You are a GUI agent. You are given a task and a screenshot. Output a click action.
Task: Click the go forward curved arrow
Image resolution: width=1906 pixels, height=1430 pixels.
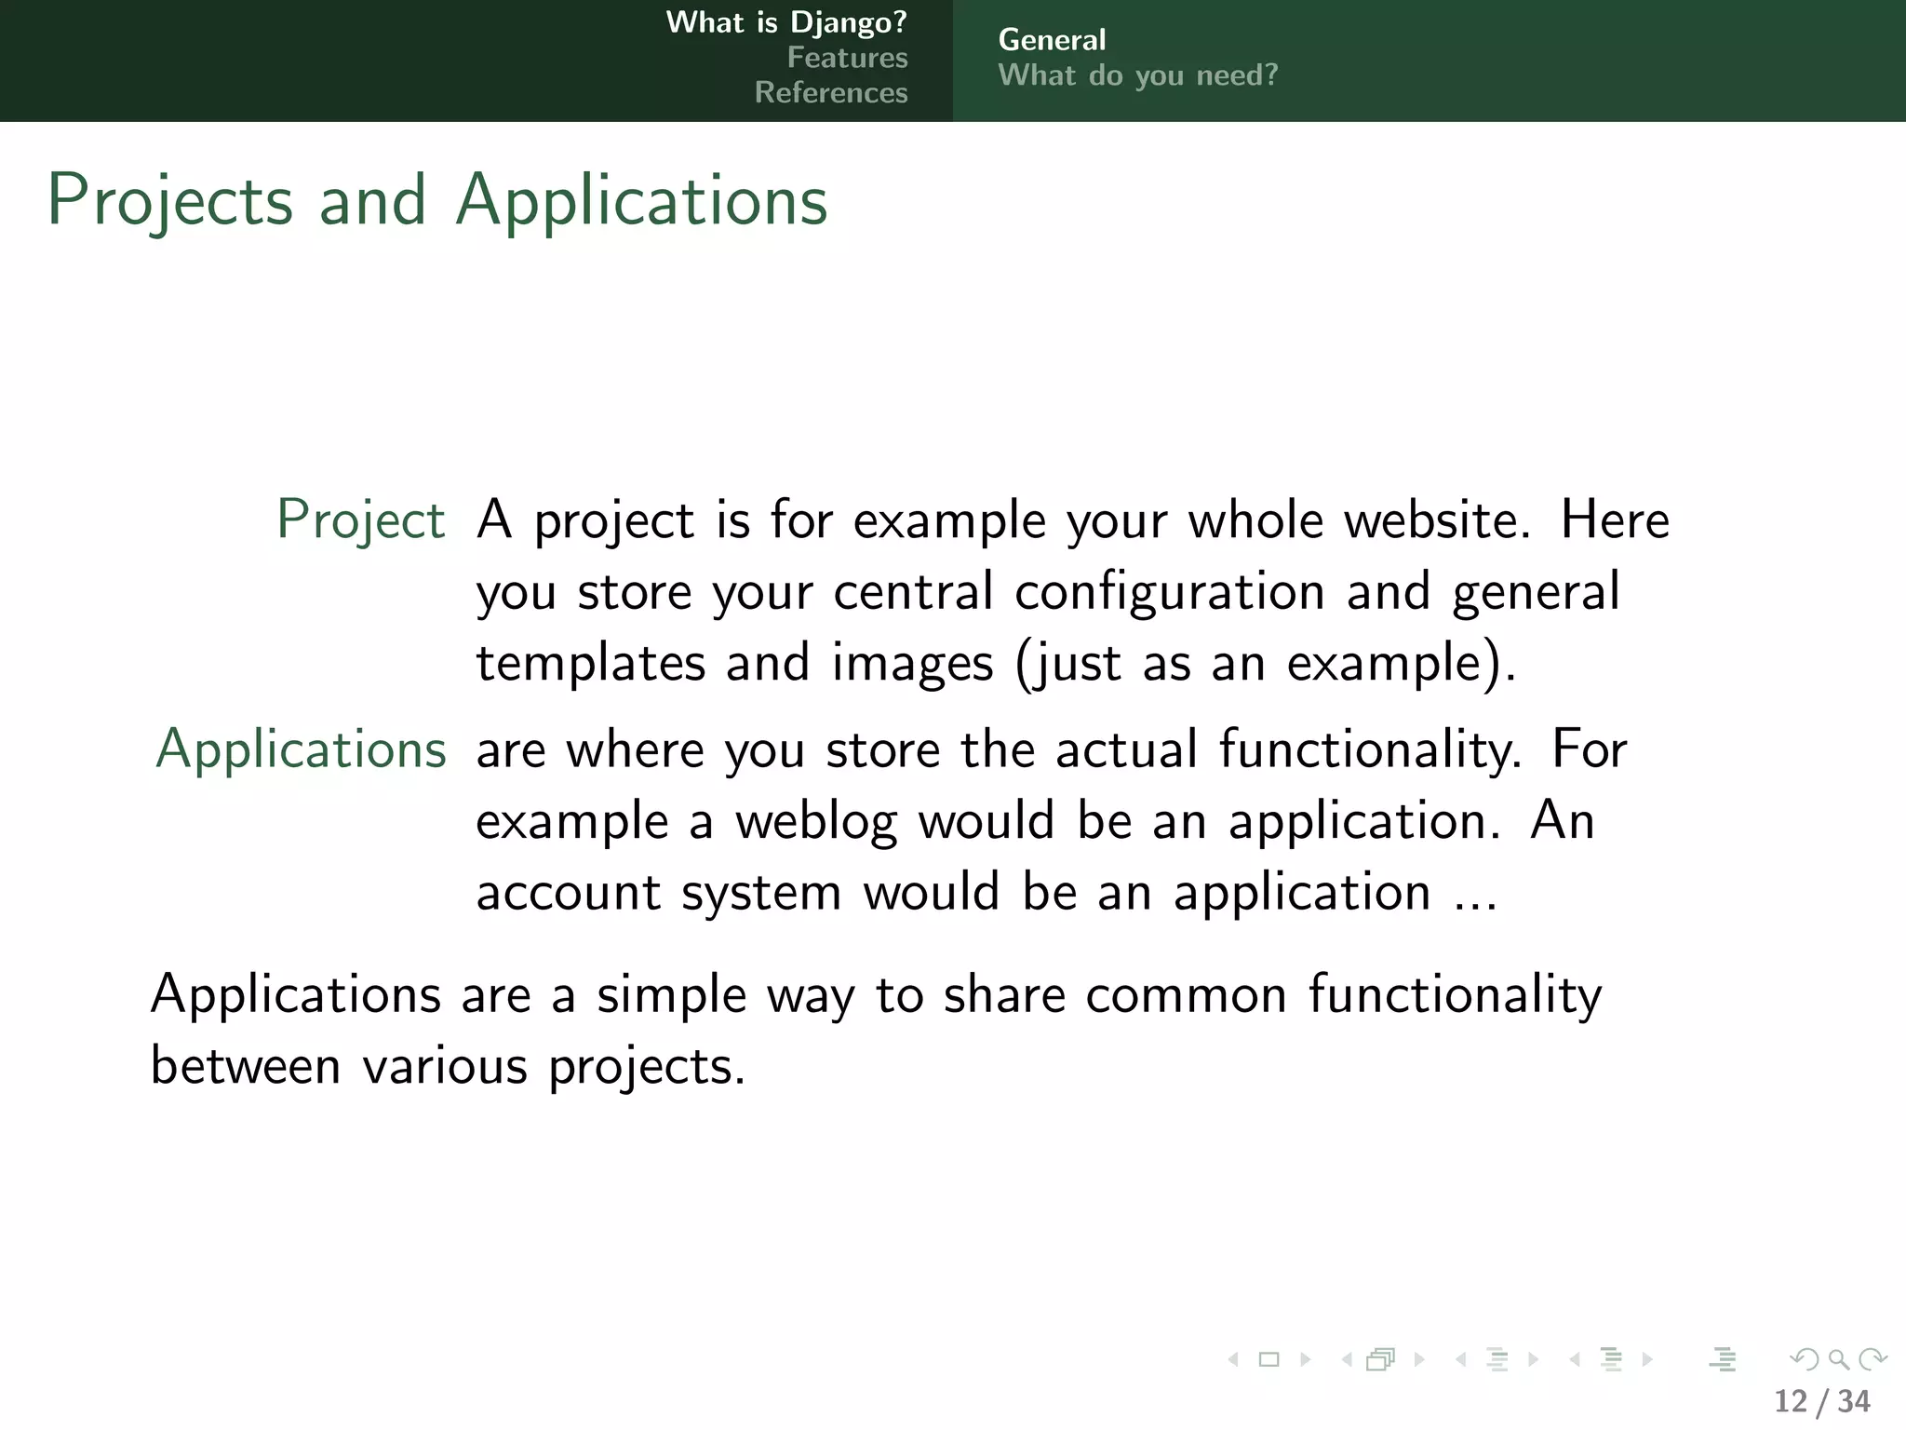tap(1872, 1360)
